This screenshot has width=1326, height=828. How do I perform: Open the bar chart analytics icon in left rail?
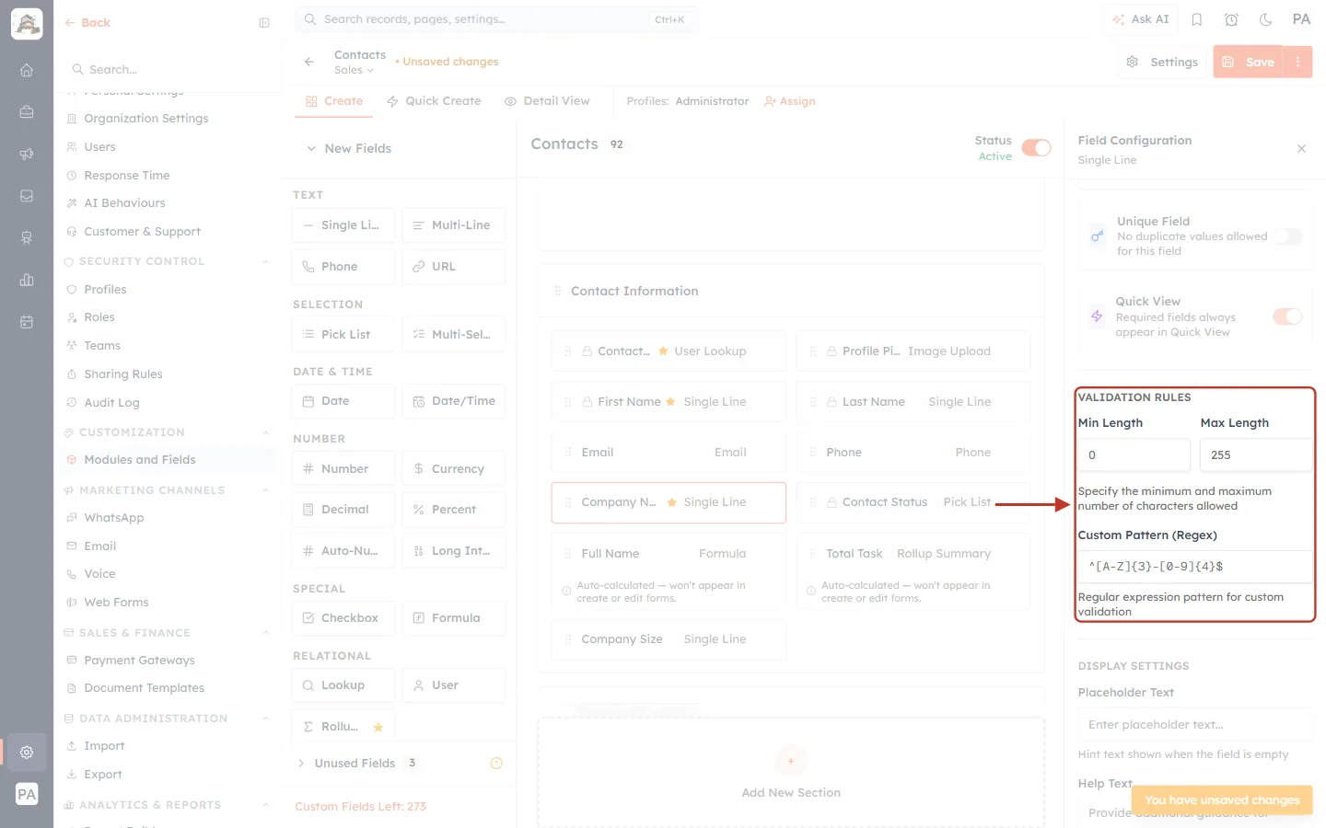tap(27, 280)
